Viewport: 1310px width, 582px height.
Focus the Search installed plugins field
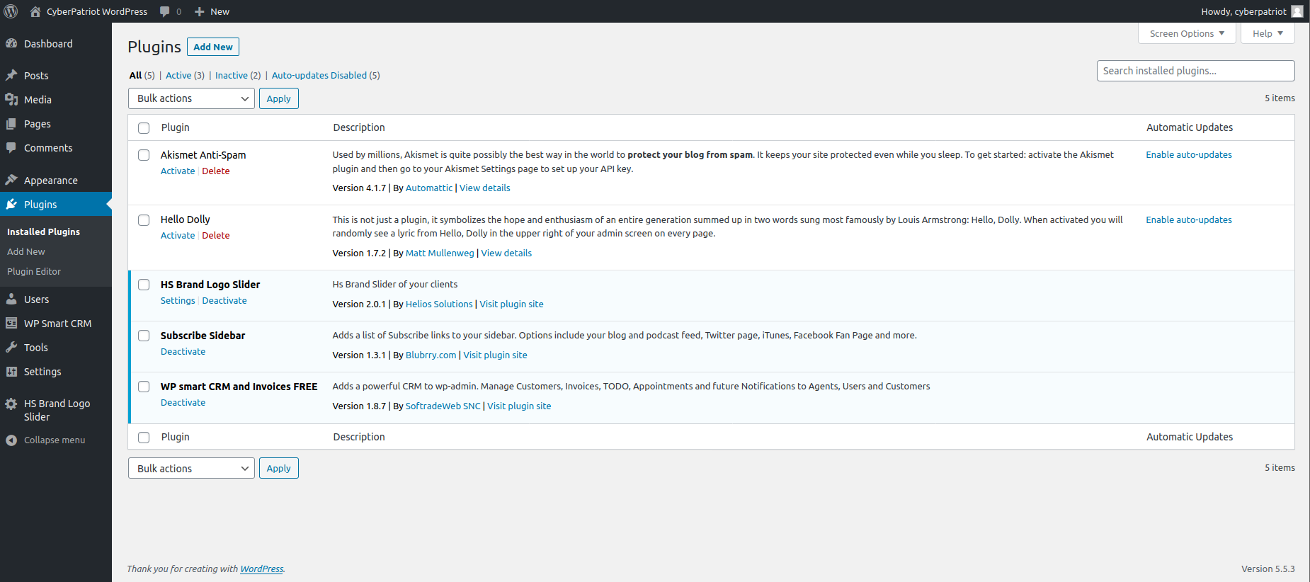click(x=1195, y=71)
